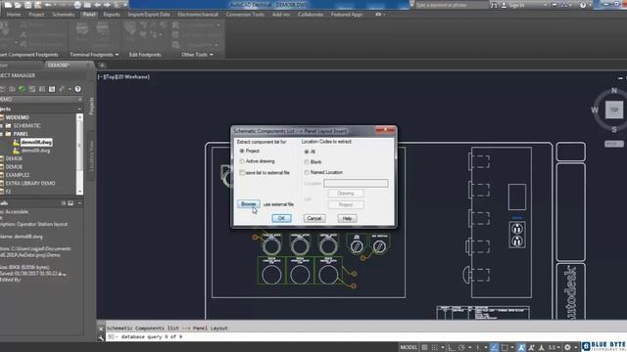Select Project radio button in dialog

click(x=242, y=151)
